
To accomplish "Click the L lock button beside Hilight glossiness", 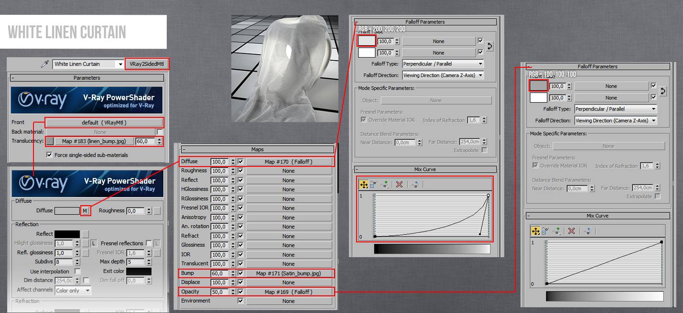I will 94,243.
